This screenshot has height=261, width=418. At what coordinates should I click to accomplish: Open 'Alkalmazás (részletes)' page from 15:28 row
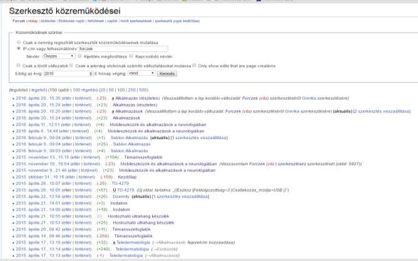point(135,105)
